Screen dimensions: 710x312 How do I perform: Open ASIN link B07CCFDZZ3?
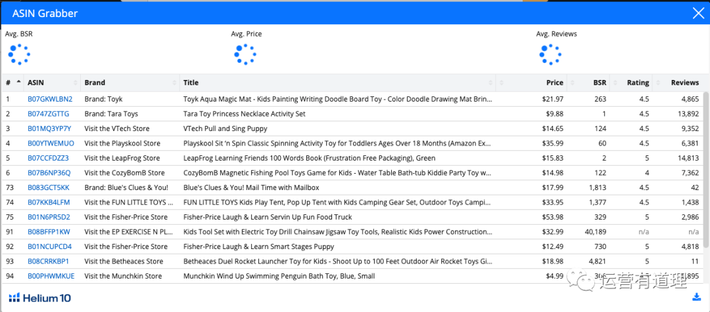point(48,158)
